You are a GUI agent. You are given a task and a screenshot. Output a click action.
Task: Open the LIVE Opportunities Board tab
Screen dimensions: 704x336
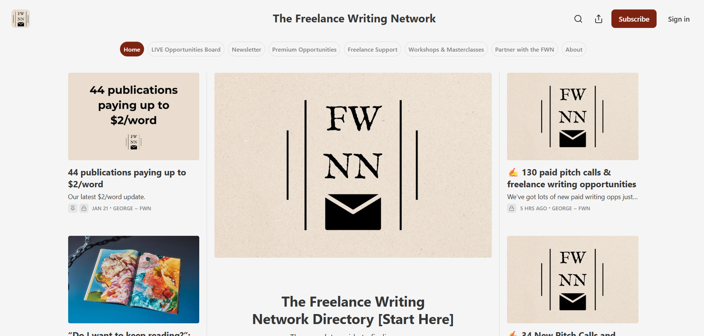(x=186, y=49)
